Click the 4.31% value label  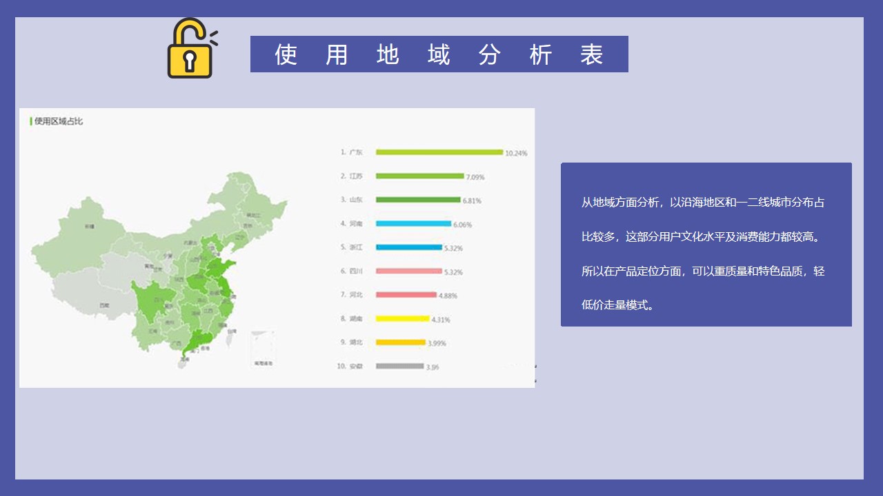[x=441, y=320]
